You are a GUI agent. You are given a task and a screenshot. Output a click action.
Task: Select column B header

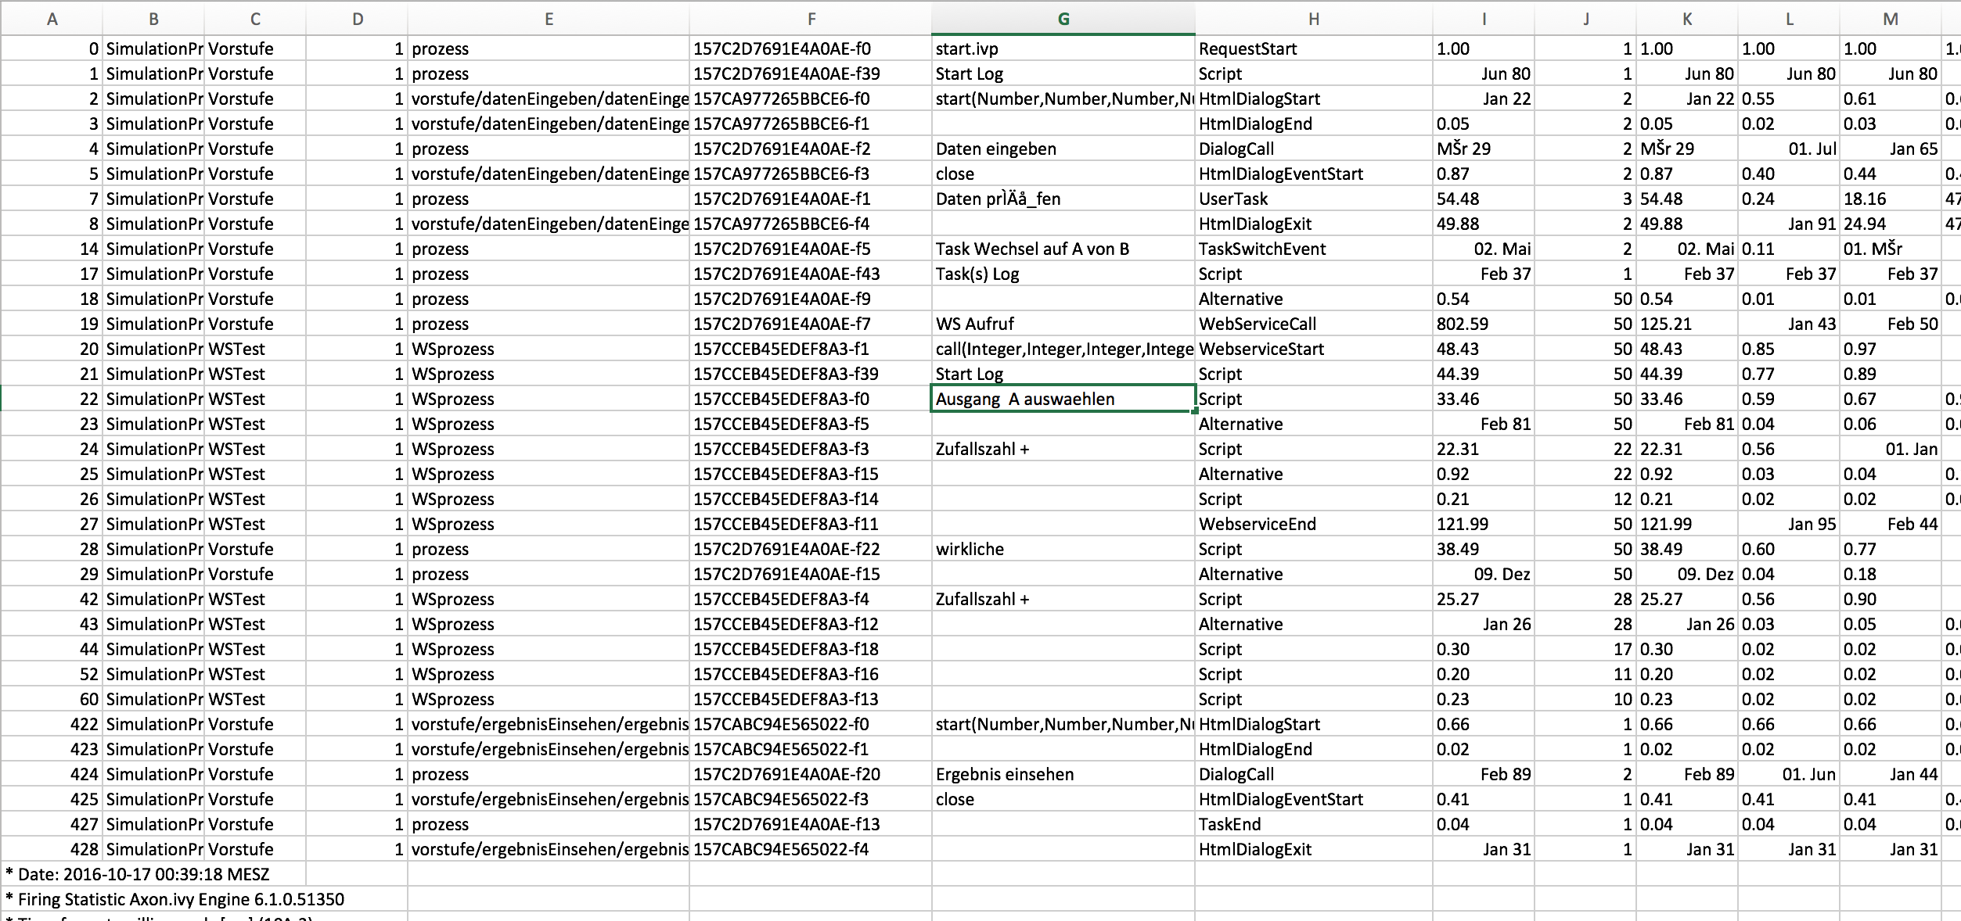click(153, 19)
